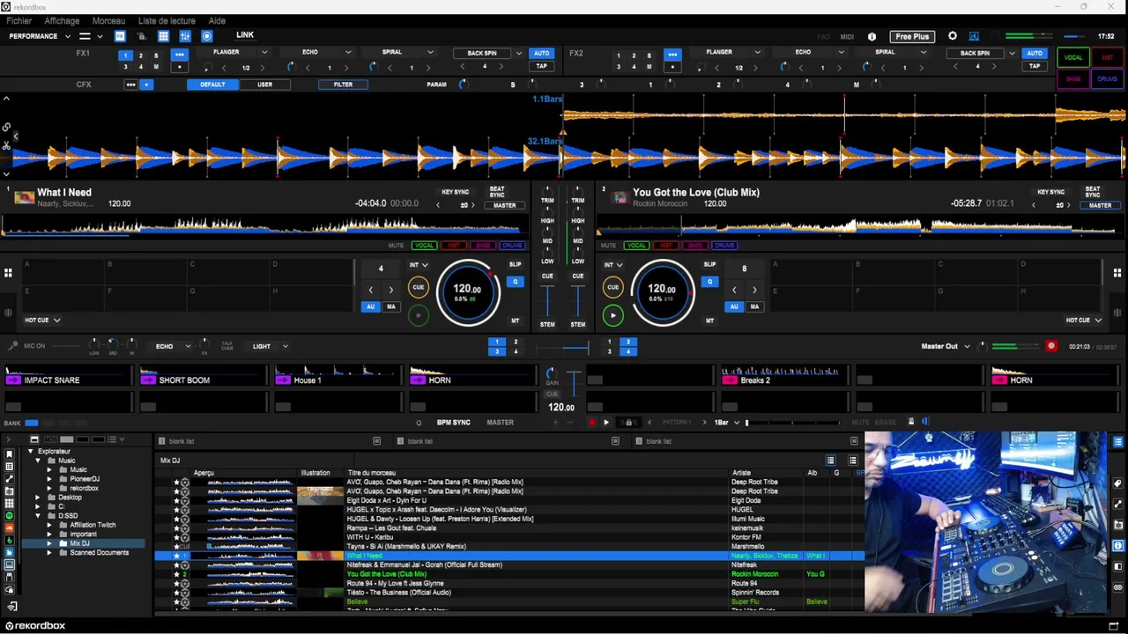Click the info icon next to MIDI

point(872,37)
